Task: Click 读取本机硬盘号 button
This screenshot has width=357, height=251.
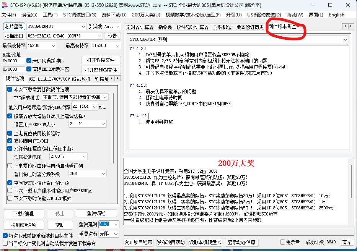Action: tap(205, 242)
